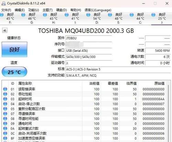
Task: Click the attribute list vertical scrollbar
Action: pyautogui.click(x=168, y=113)
